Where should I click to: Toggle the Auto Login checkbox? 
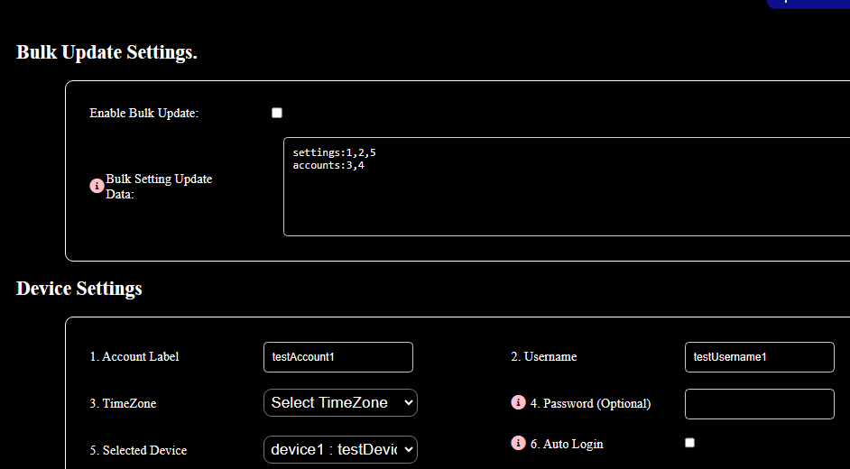coord(689,443)
